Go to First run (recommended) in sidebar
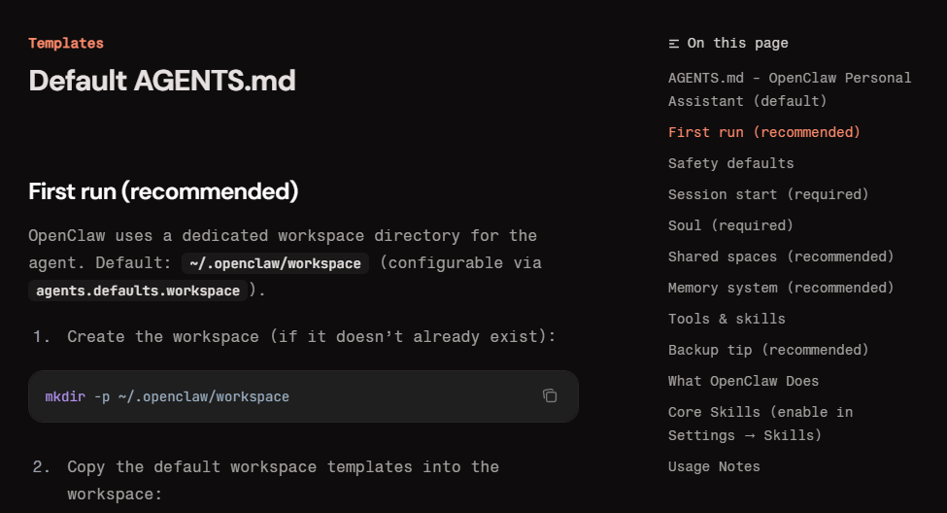 pyautogui.click(x=764, y=132)
